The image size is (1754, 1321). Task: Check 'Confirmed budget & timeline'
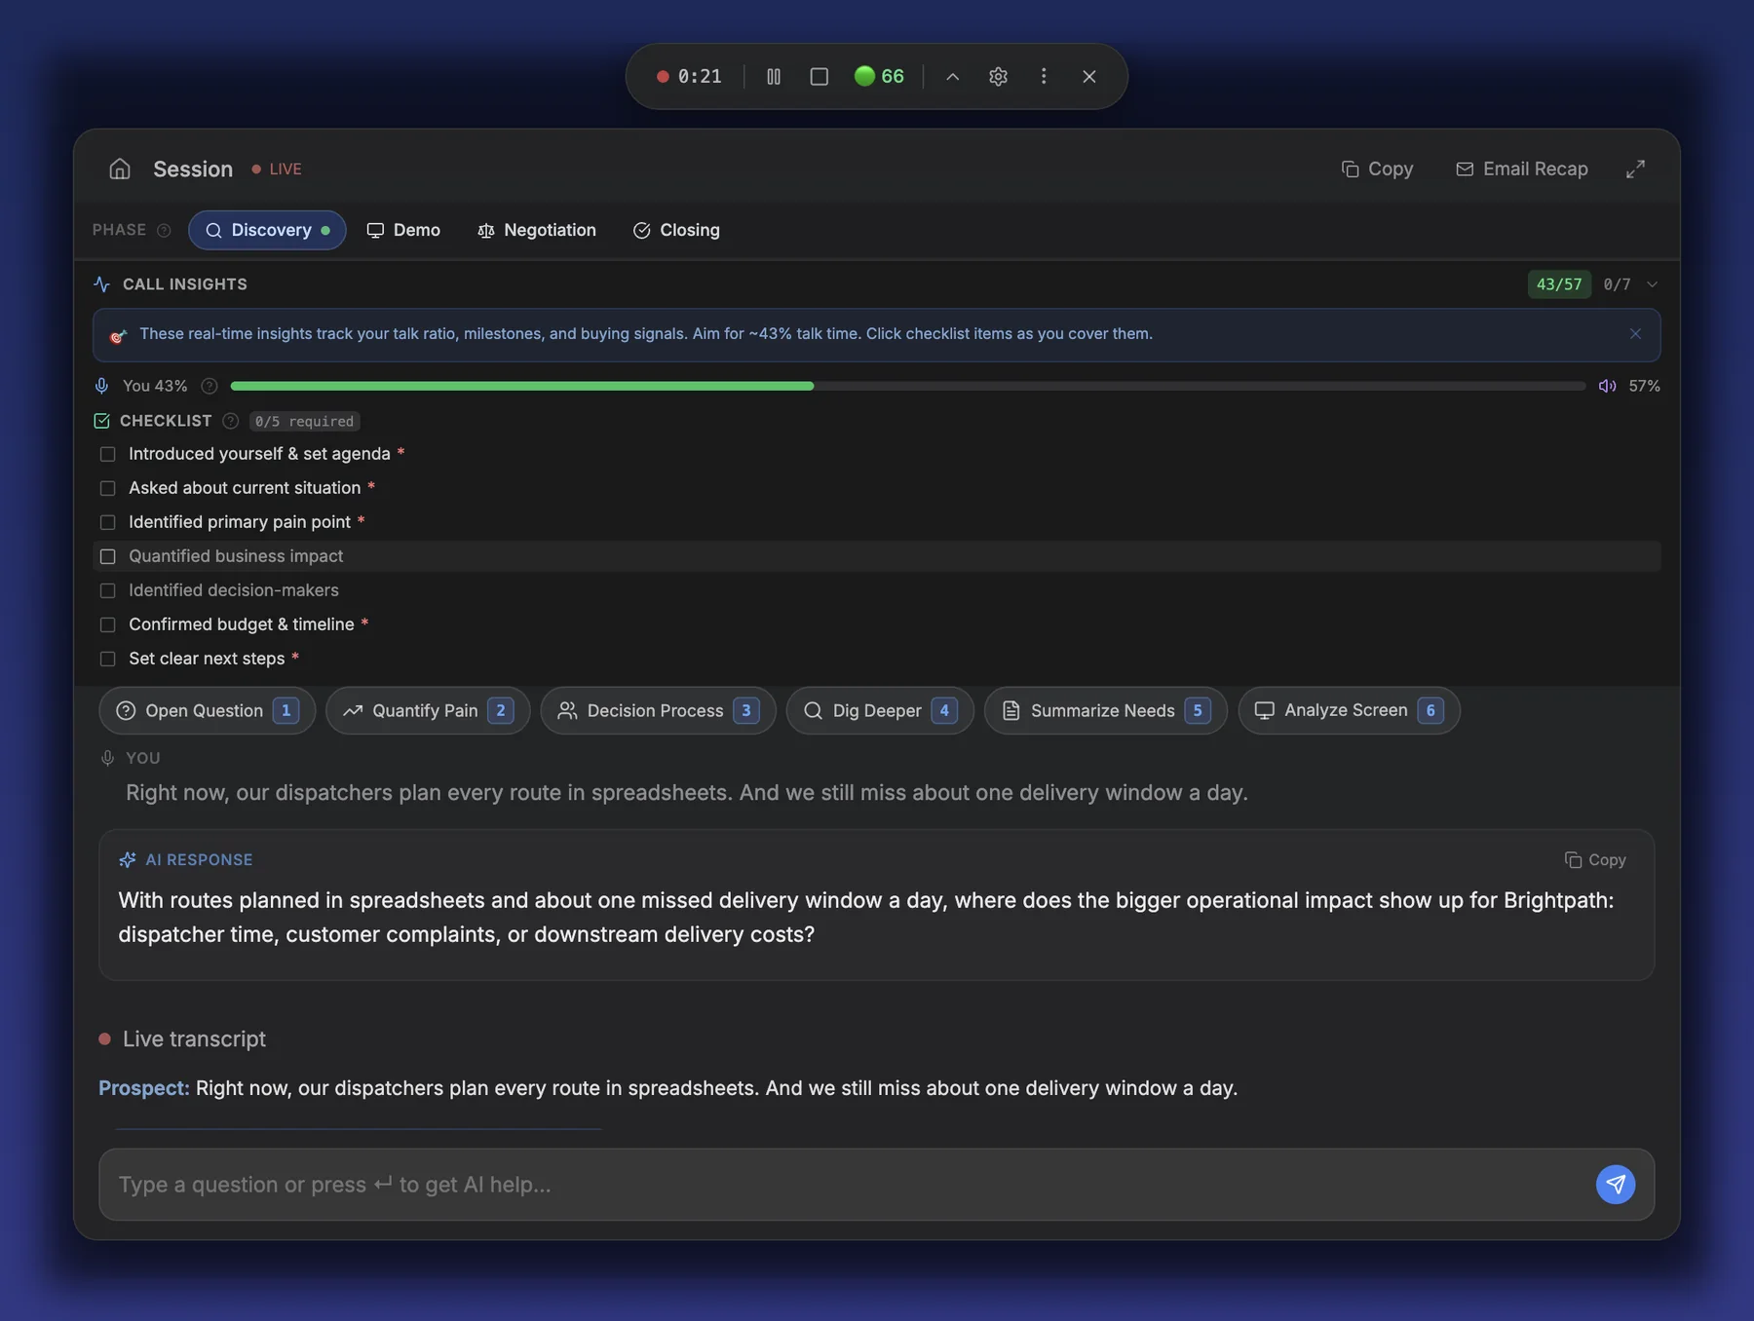[107, 624]
